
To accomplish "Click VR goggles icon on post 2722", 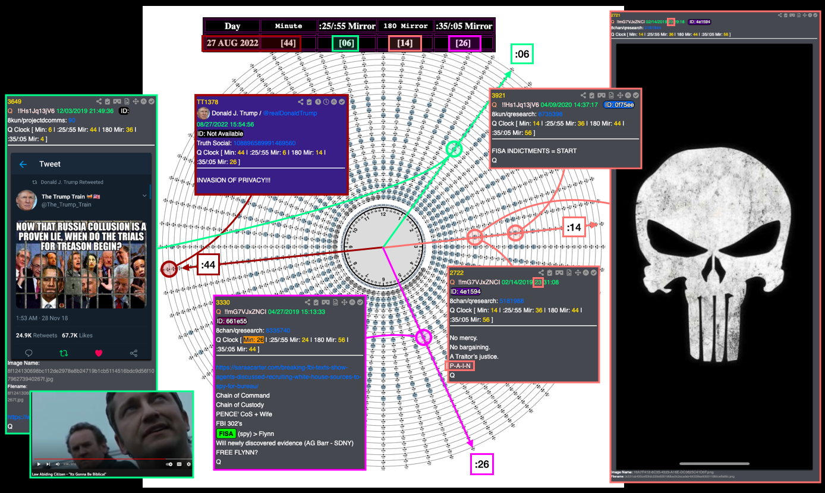I will (x=559, y=273).
